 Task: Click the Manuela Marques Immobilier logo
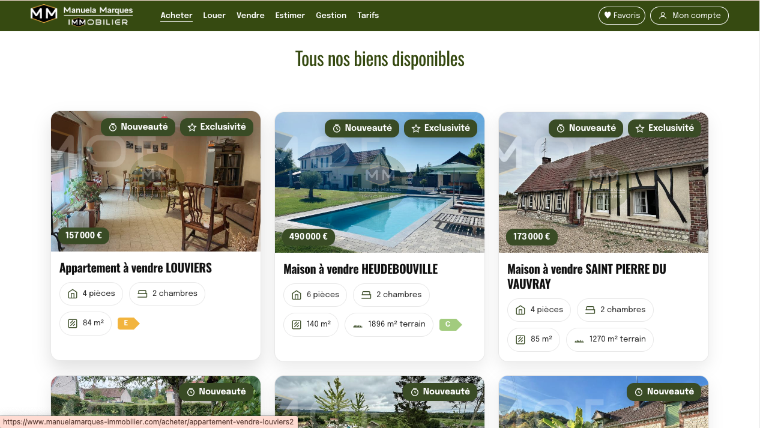click(x=82, y=16)
